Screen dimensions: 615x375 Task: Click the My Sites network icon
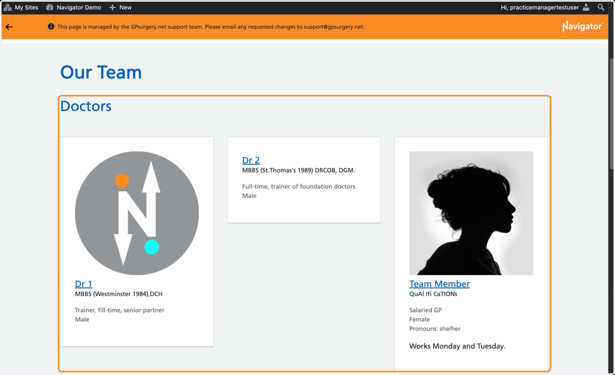click(x=8, y=7)
